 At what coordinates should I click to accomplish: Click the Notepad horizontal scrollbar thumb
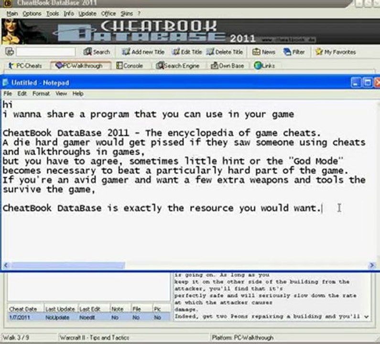(x=67, y=265)
